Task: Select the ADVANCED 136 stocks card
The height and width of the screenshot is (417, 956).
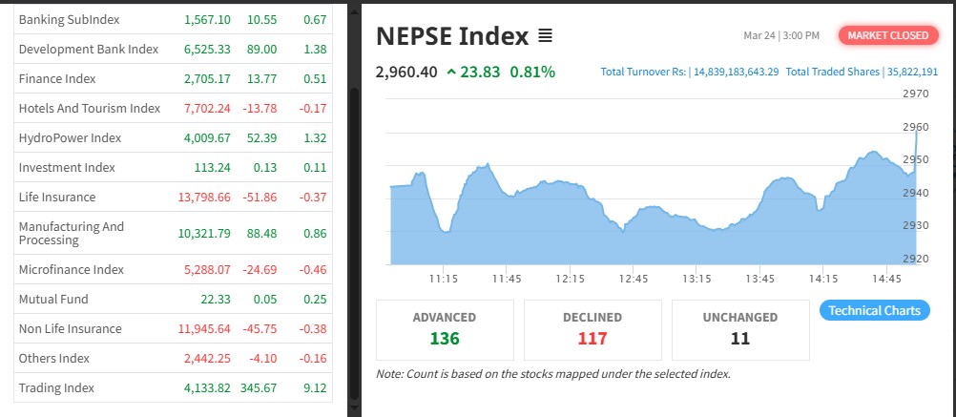Action: point(445,329)
